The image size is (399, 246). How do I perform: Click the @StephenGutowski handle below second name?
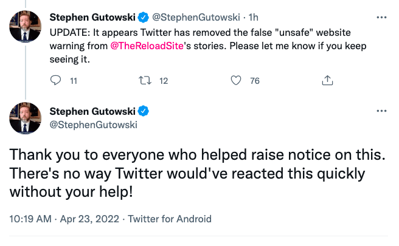(x=93, y=125)
